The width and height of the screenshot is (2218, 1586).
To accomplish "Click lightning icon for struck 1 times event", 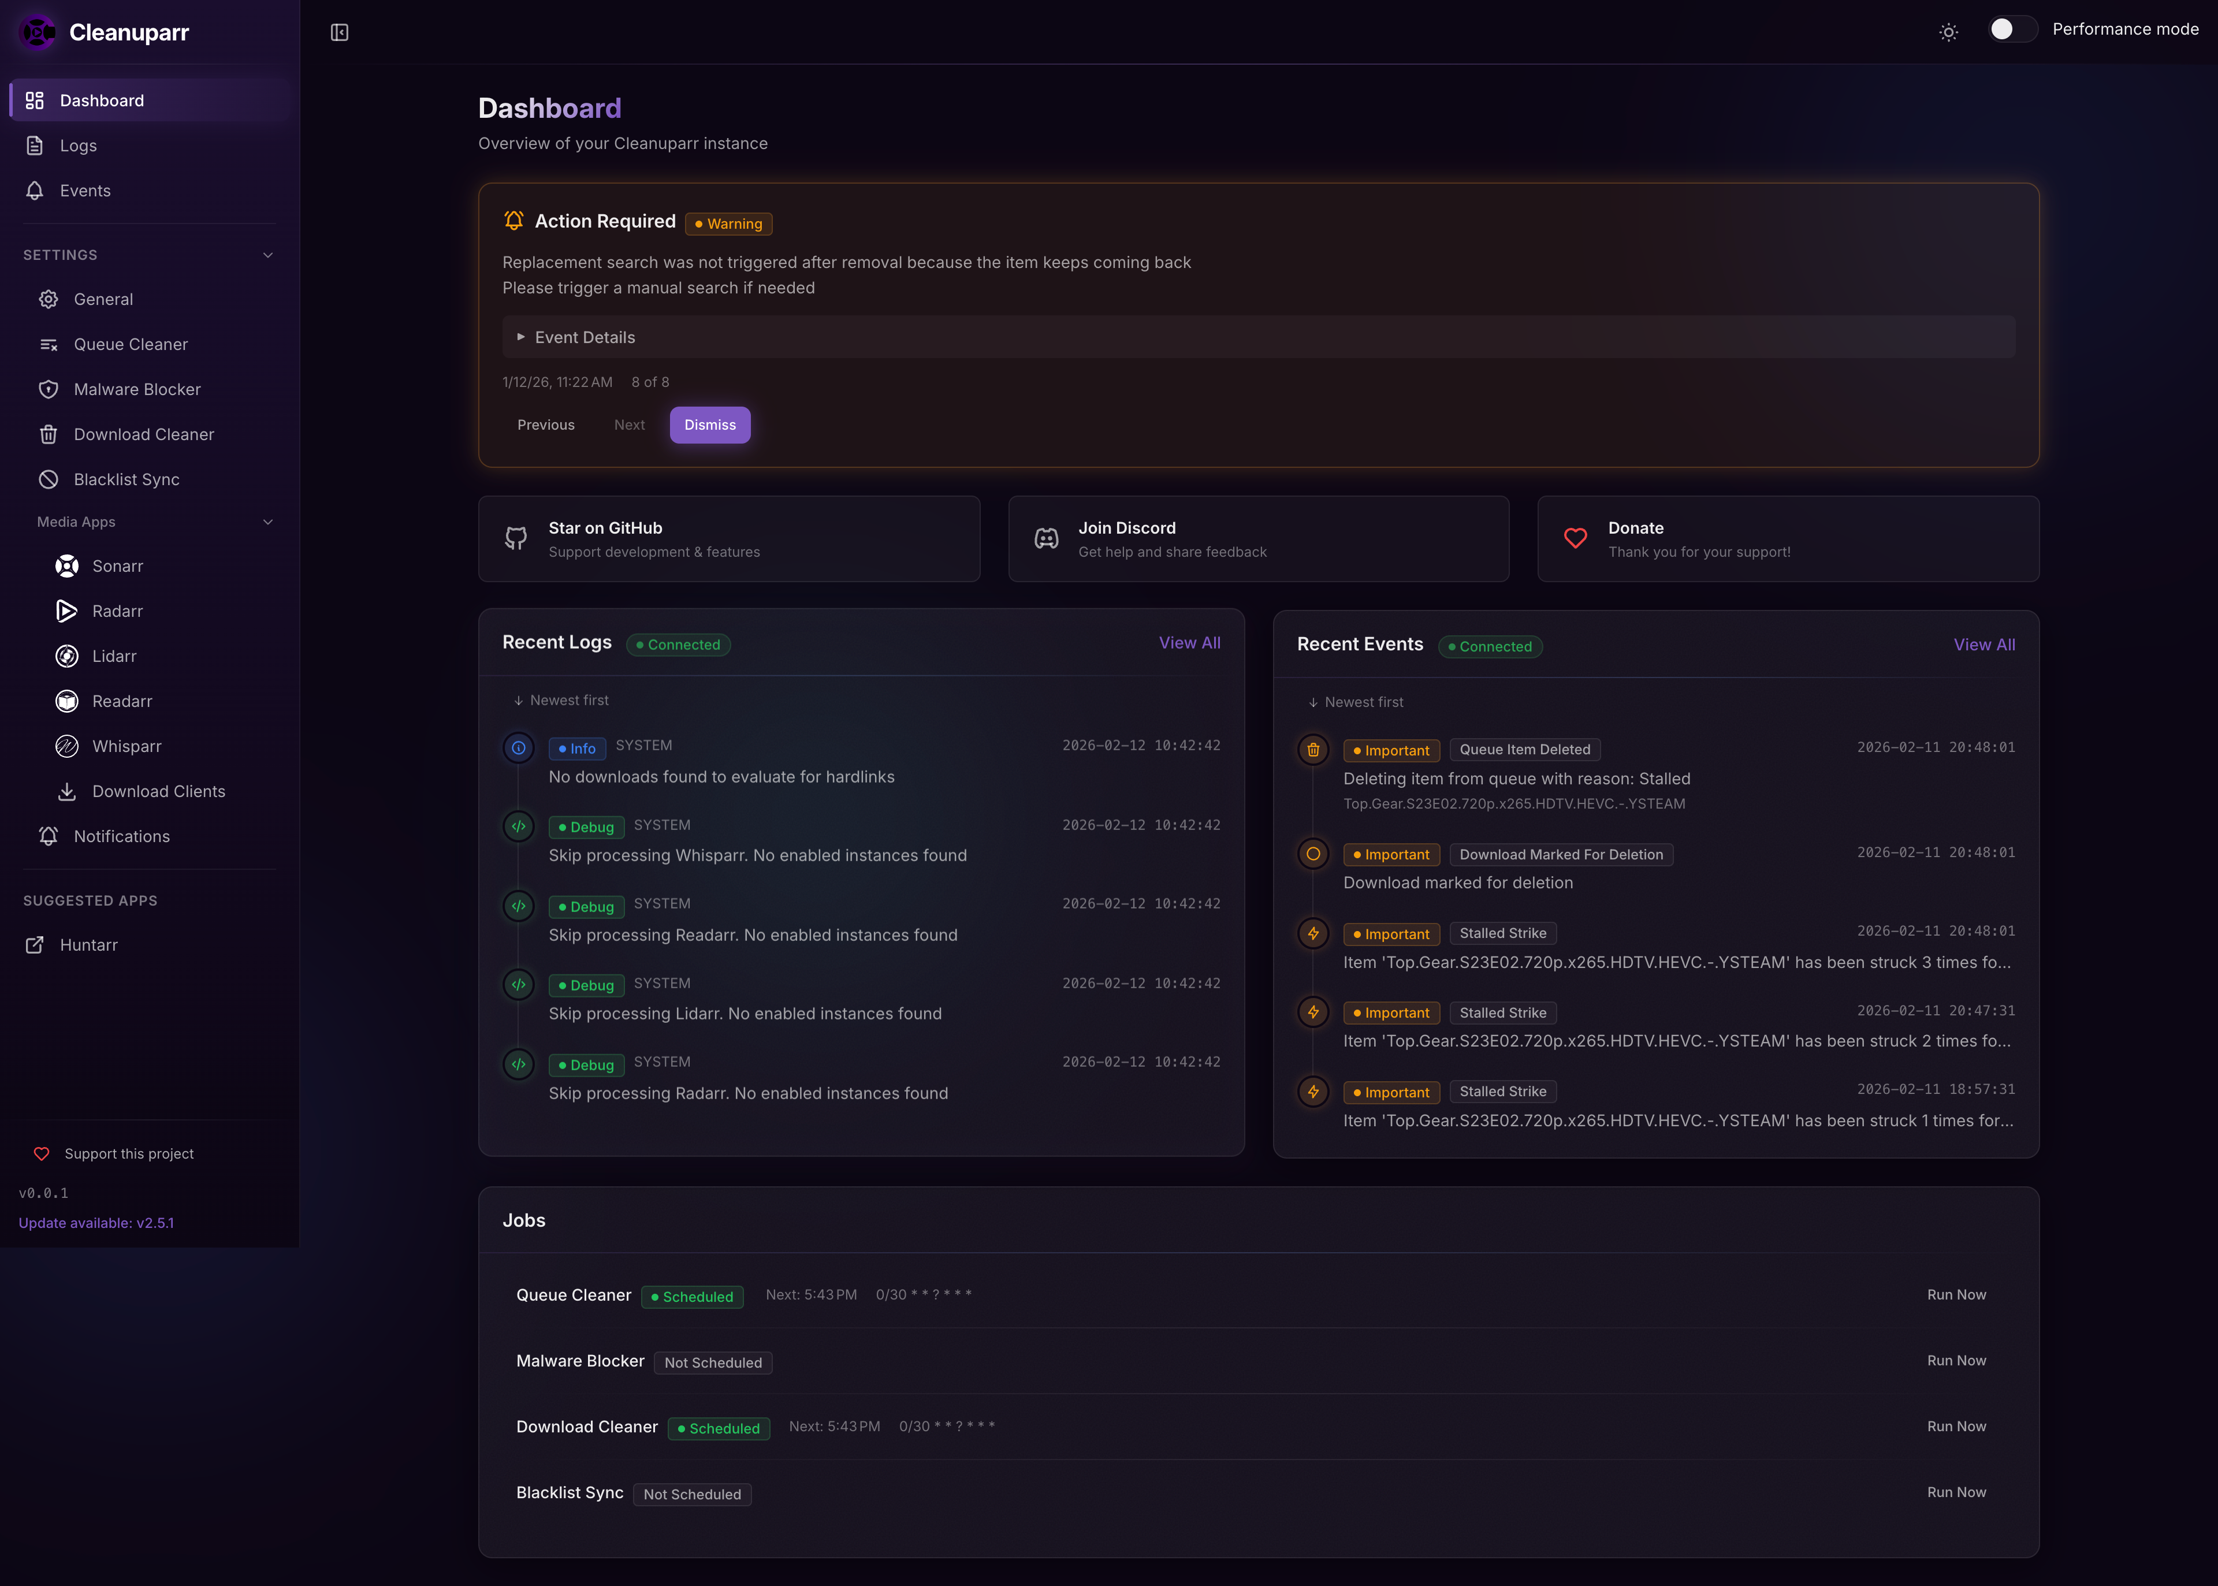I will coord(1313,1092).
